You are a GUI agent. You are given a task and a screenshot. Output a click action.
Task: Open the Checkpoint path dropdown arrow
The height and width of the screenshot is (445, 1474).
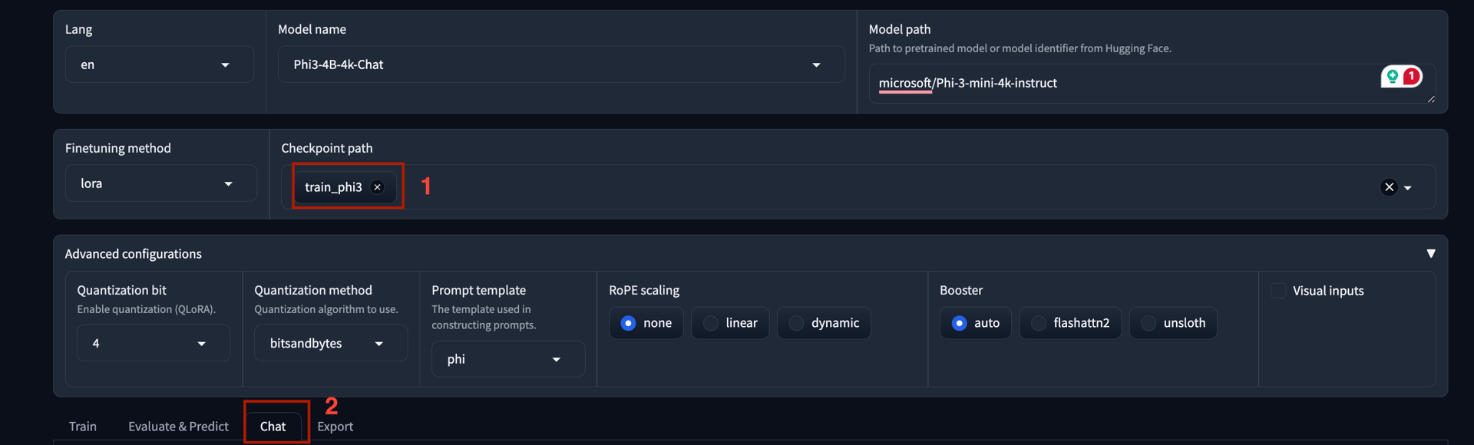[1408, 188]
